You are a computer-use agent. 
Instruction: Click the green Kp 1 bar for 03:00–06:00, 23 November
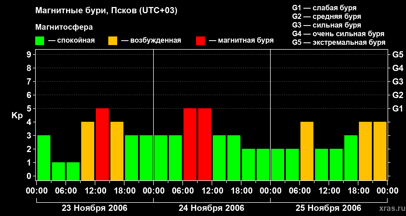coord(58,171)
